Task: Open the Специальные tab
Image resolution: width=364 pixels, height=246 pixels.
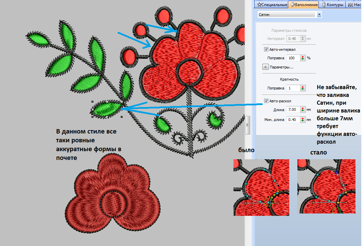Action: 274,5
